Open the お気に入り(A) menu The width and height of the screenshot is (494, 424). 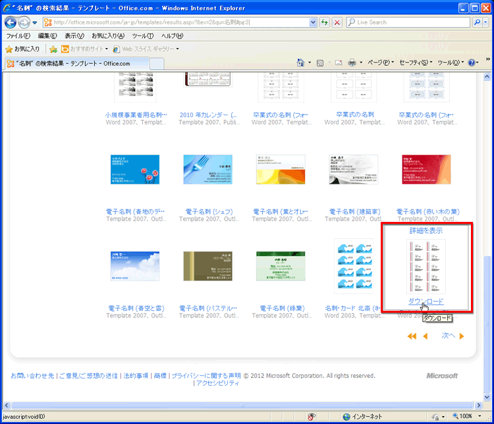108,36
